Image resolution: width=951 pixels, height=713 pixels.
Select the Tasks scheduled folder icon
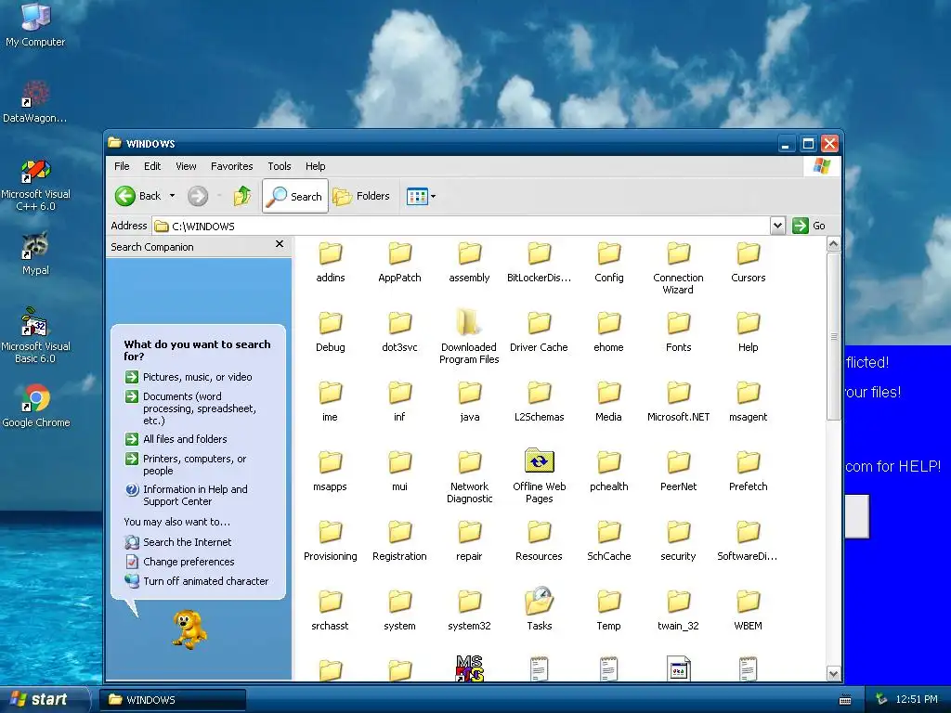[539, 610]
